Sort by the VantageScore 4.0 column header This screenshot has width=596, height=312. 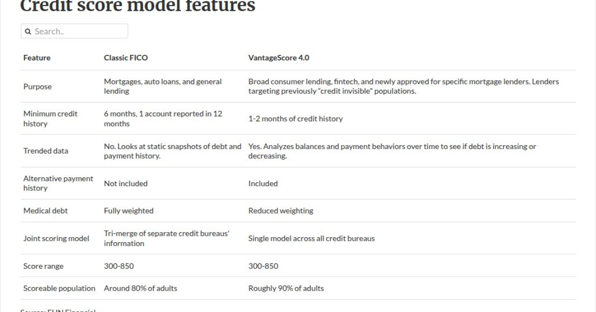coord(279,58)
